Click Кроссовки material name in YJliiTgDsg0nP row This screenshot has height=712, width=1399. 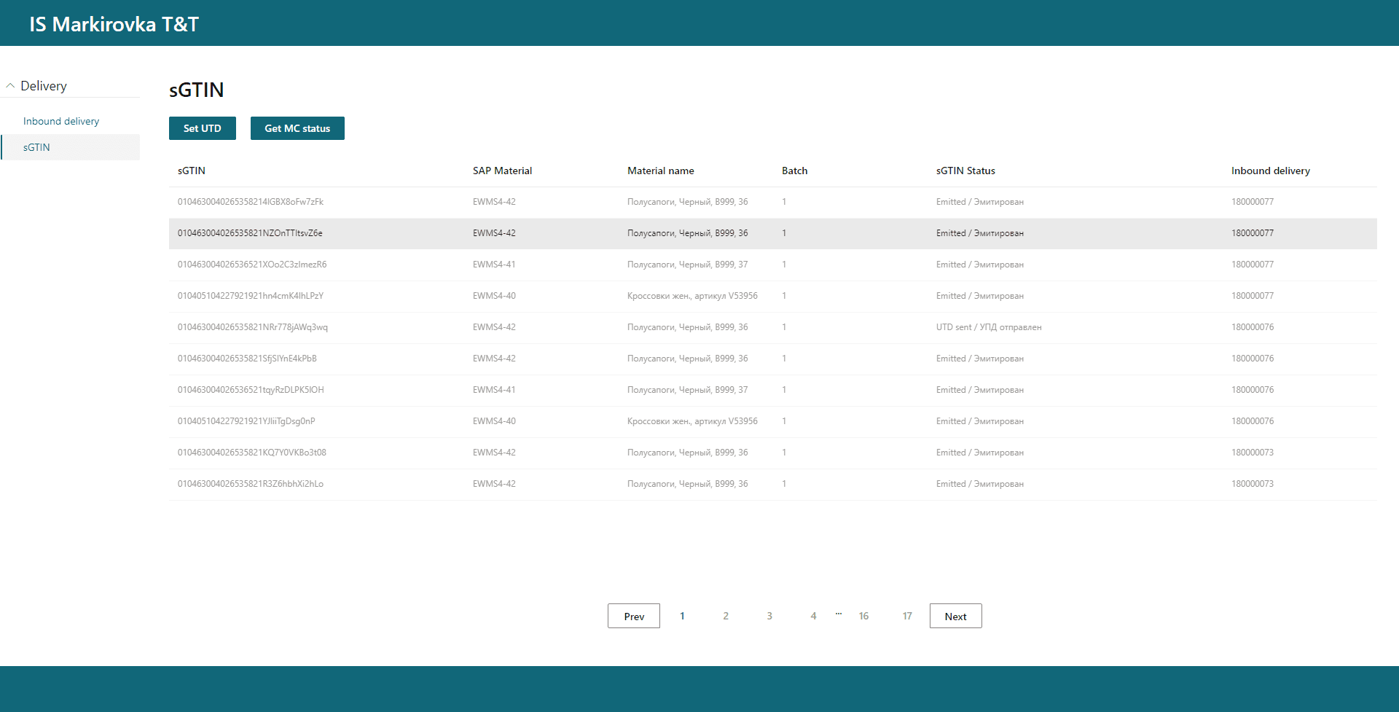(692, 421)
